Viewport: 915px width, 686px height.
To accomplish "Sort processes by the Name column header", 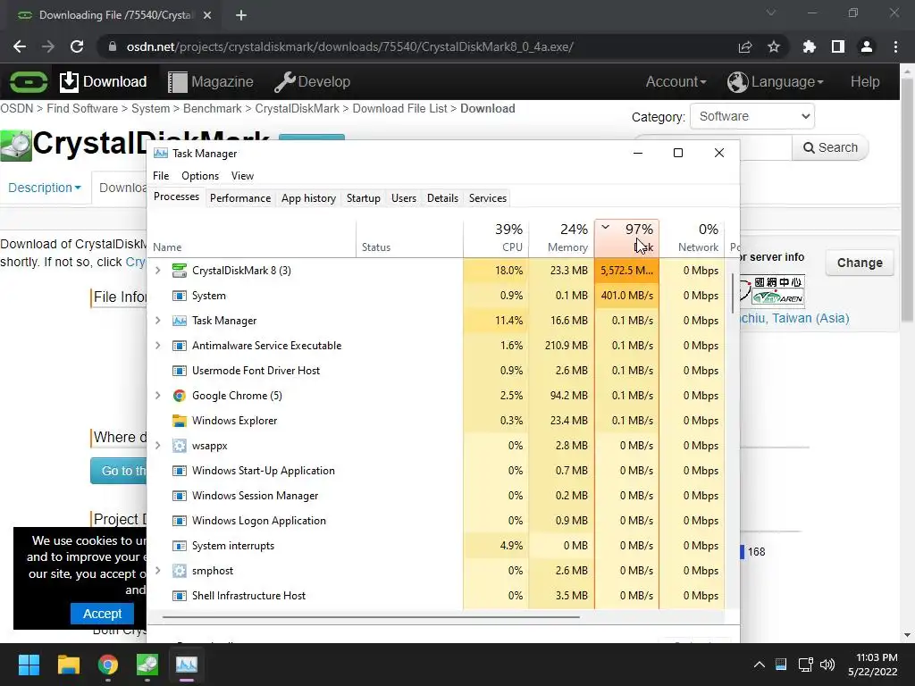I will click(x=251, y=238).
